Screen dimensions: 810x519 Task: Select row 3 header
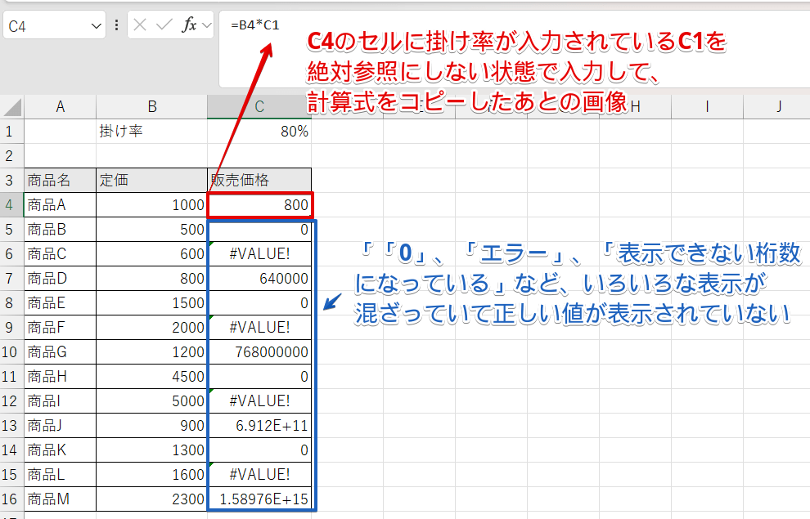click(11, 180)
